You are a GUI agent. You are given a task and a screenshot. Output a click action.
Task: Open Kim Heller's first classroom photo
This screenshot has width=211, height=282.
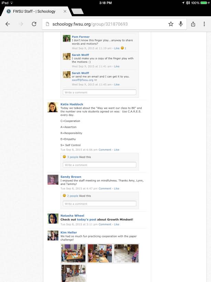74,253
